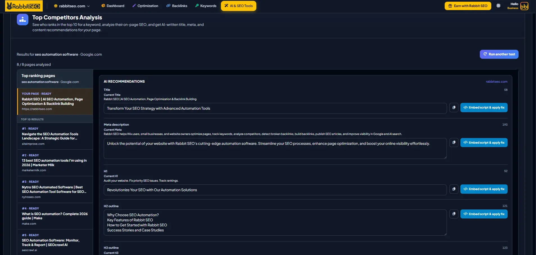Viewport: 536px width, 255px height.
Task: Click the gift icon on Earn button
Action: click(450, 6)
